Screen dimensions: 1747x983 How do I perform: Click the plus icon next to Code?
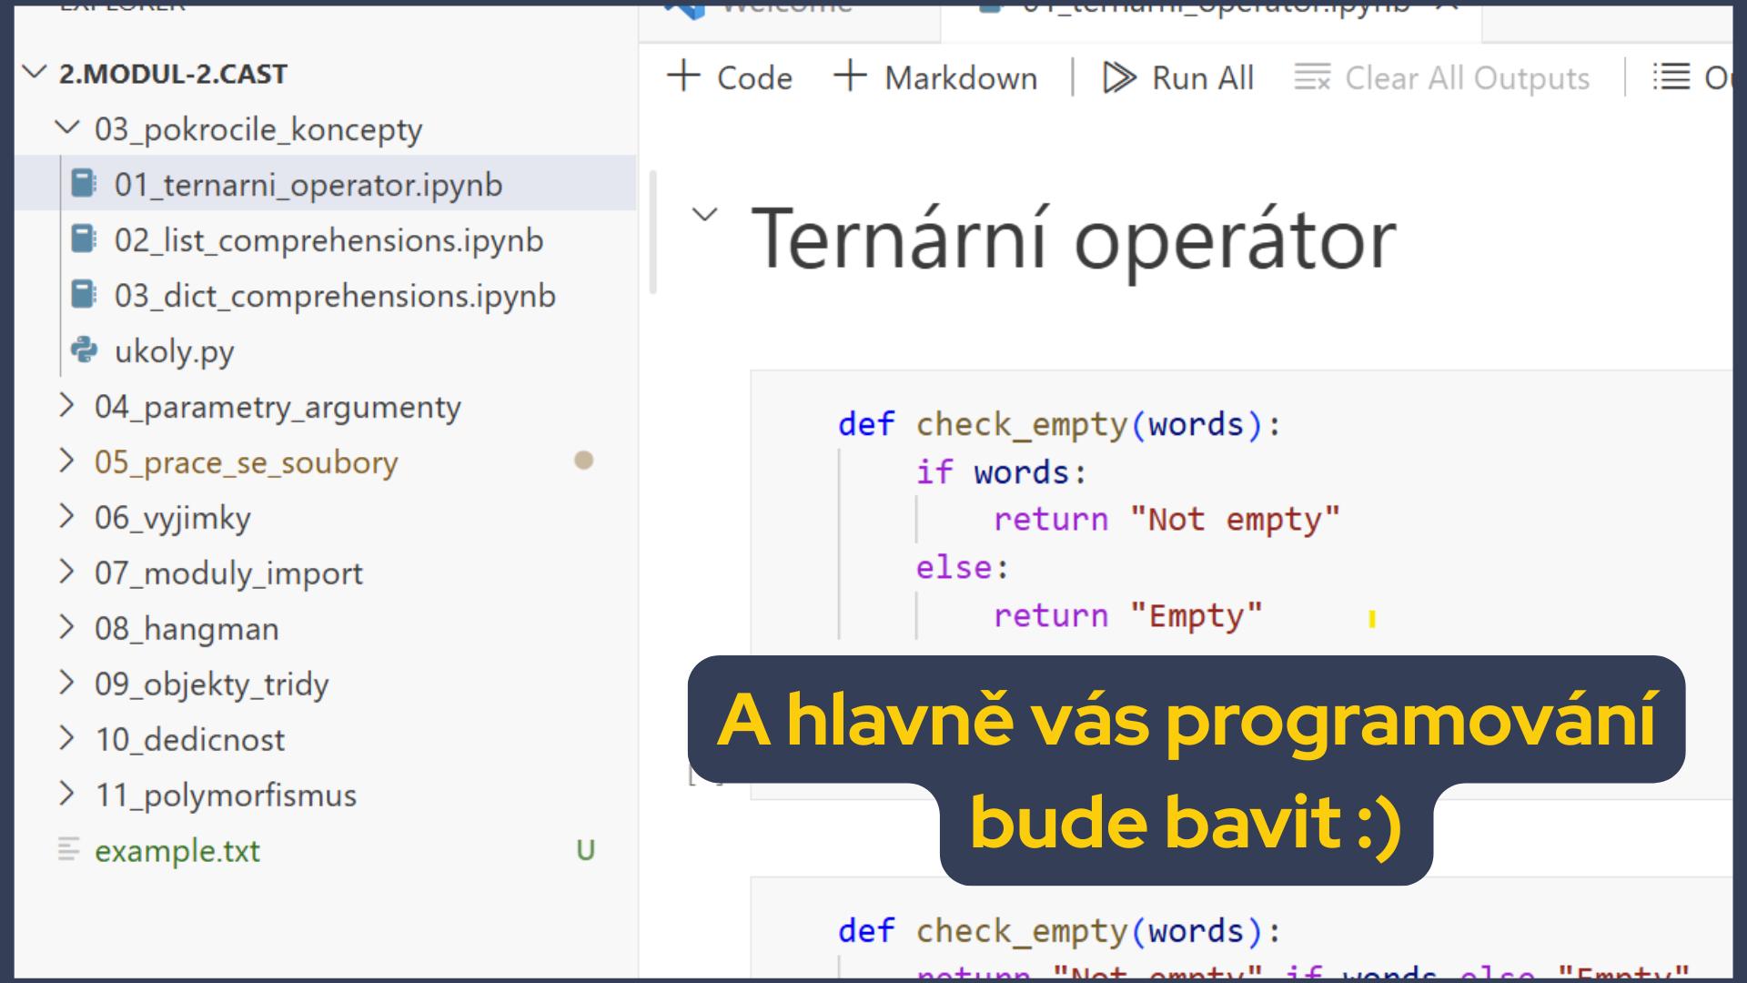(x=683, y=76)
